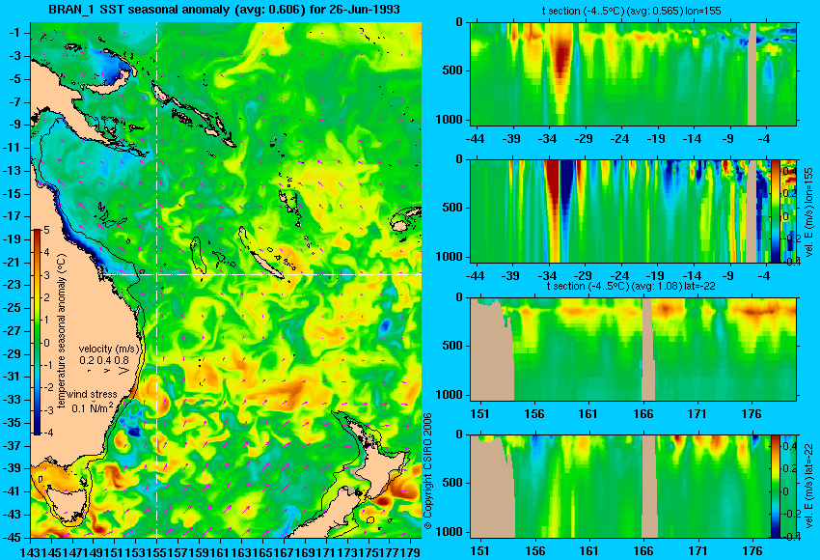Screen dimensions: 820x560
Task: Click the '0.2 0.4 0.8' velocity scale values
Action: (x=104, y=360)
